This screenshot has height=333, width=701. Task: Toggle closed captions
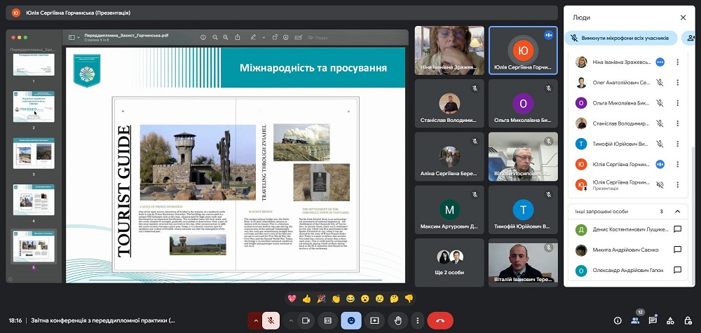pos(327,320)
